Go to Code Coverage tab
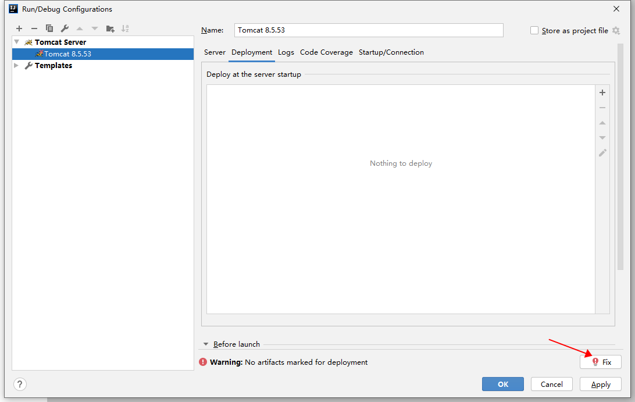This screenshot has height=402, width=635. click(x=326, y=52)
